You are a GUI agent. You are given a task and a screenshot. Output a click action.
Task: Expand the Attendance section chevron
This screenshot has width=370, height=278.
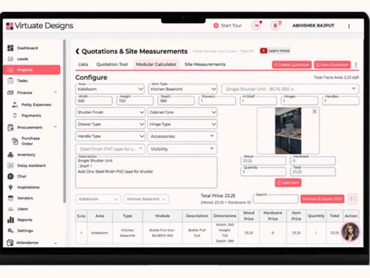click(55, 243)
